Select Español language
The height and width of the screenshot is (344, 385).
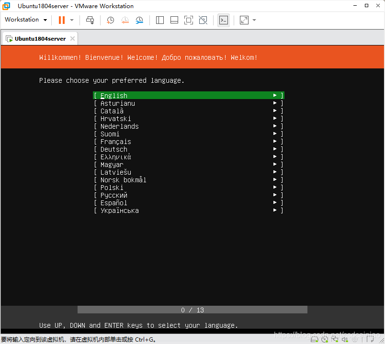[x=189, y=203]
